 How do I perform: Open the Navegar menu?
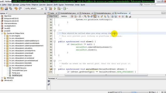16,5
